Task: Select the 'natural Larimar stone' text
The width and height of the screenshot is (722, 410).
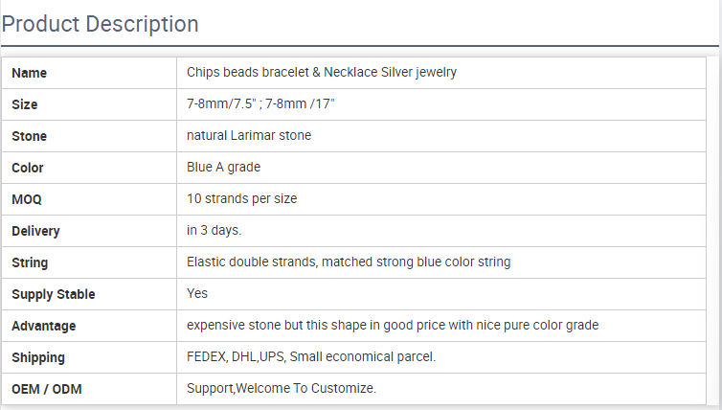Action: 249,136
